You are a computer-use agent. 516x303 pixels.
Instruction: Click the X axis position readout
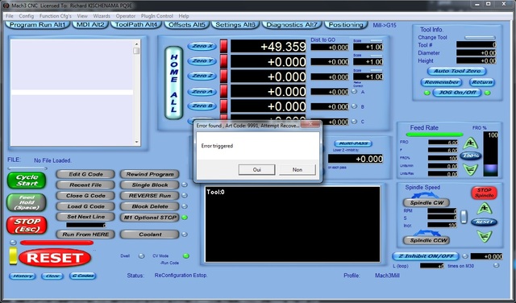coord(268,47)
